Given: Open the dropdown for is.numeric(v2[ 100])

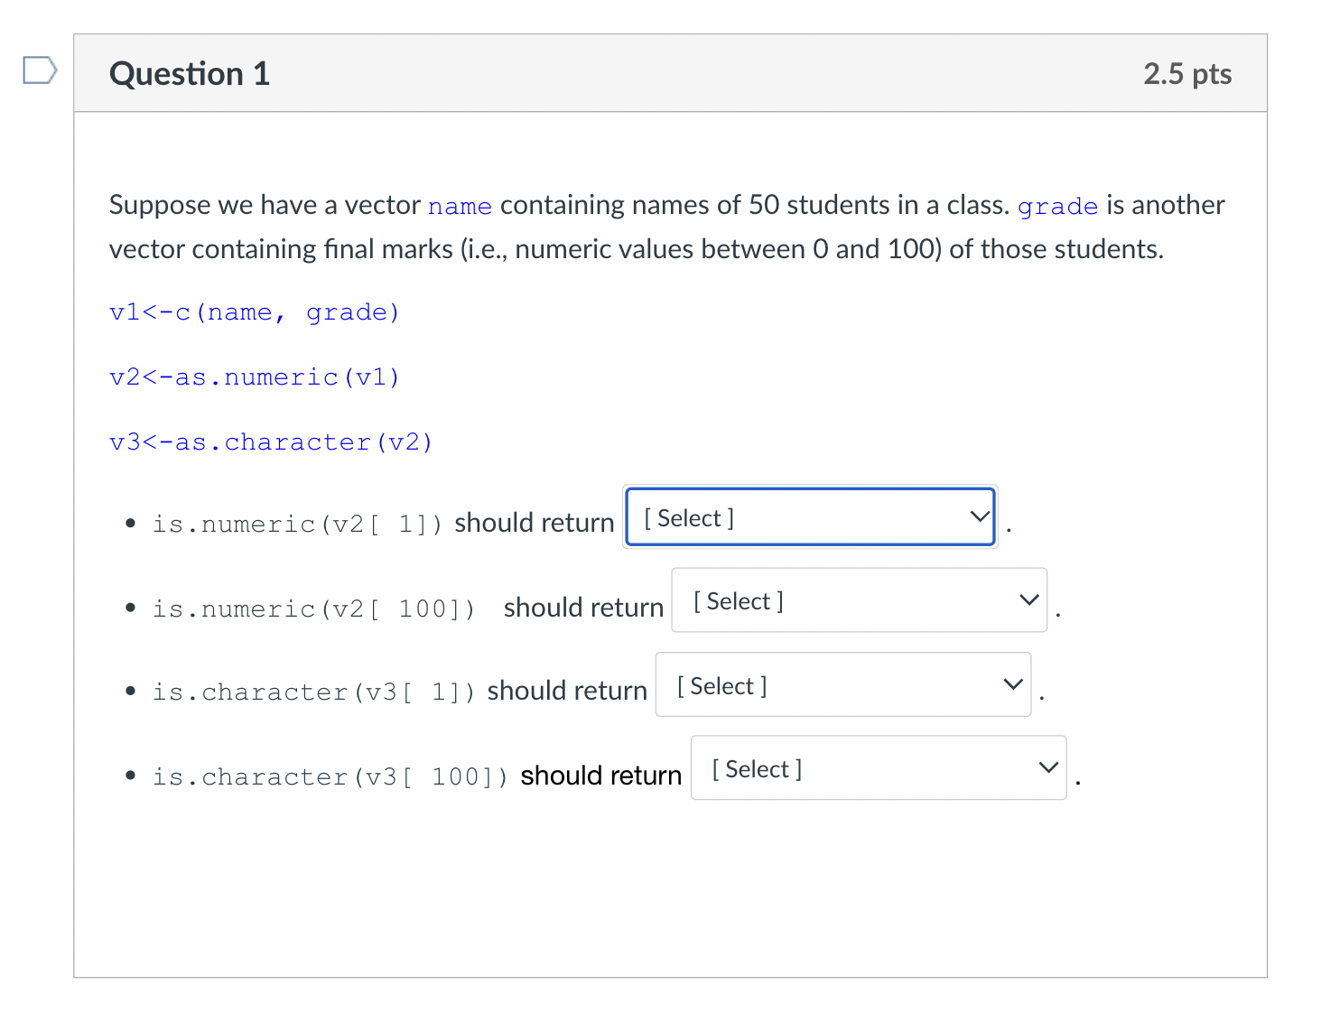Looking at the screenshot, I should click(x=858, y=600).
